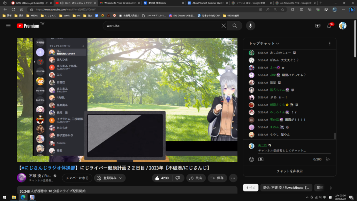Screen dimensions: 357x201
Task: Select 提供: 不破 湊 filter chip
Action: (286, 187)
